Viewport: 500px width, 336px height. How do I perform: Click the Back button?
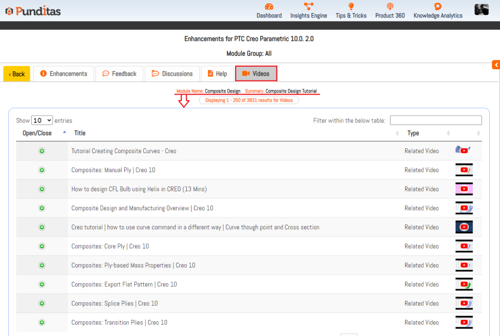(x=17, y=74)
